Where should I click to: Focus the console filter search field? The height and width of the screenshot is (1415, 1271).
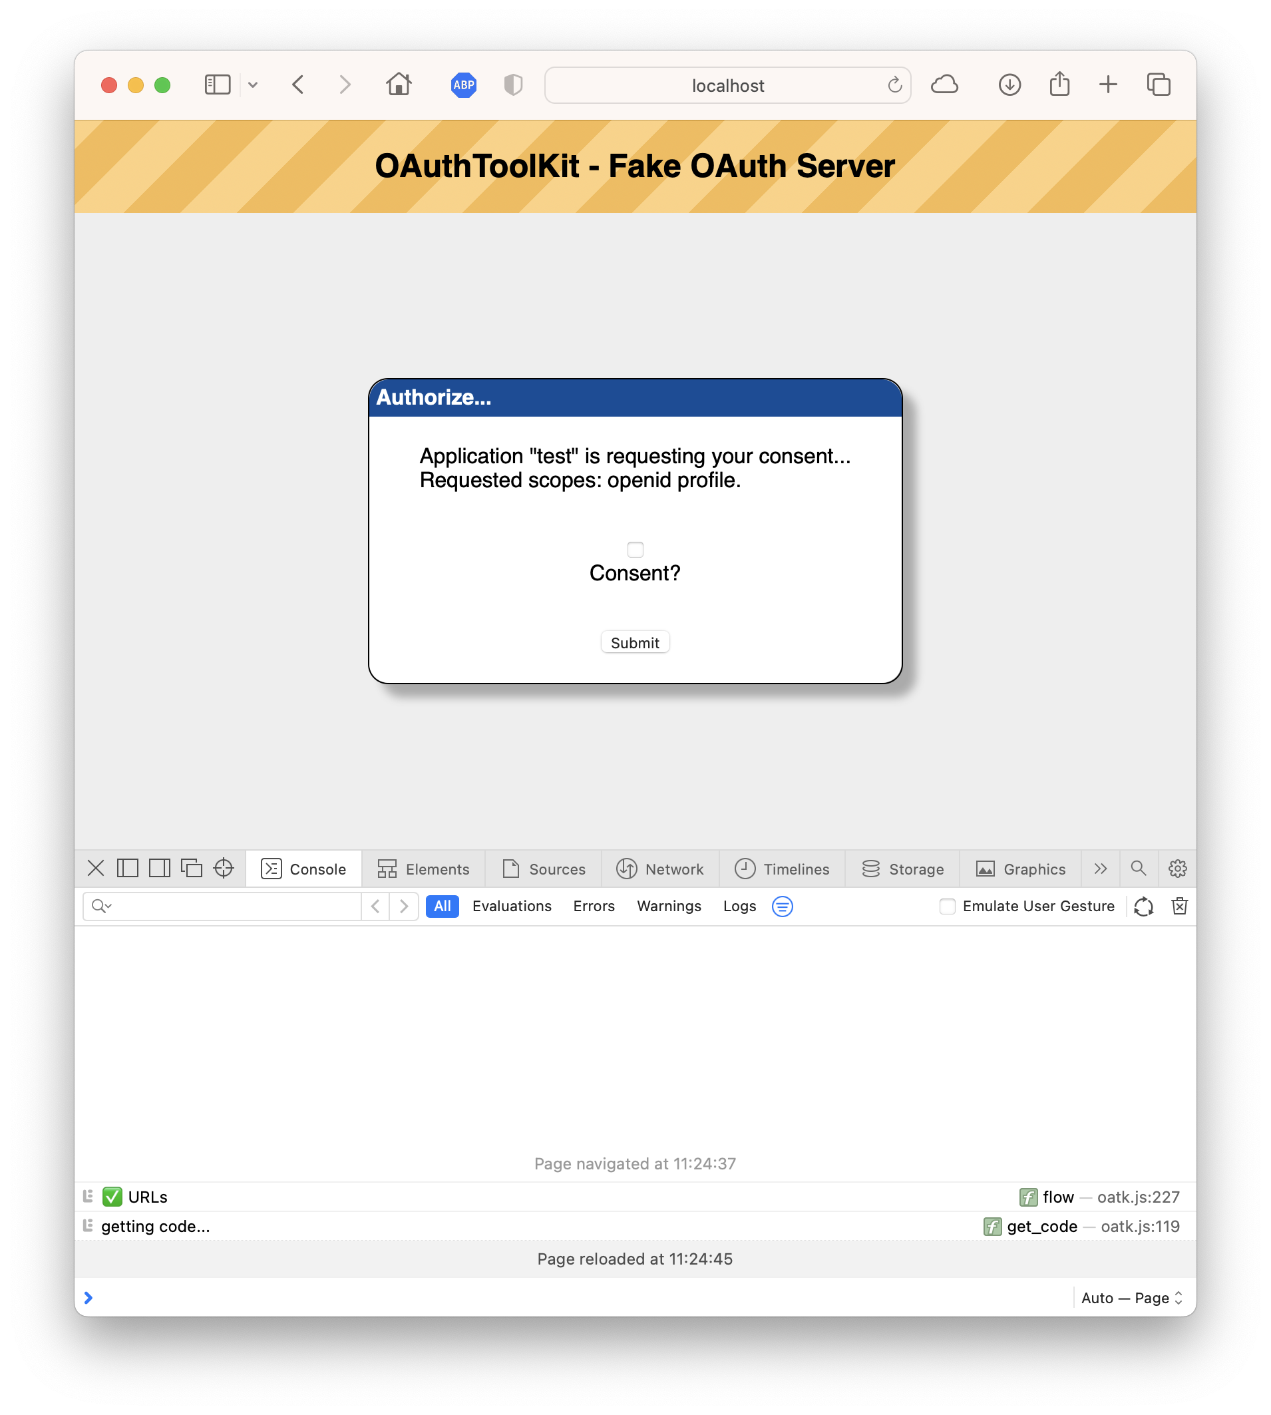pyautogui.click(x=222, y=906)
